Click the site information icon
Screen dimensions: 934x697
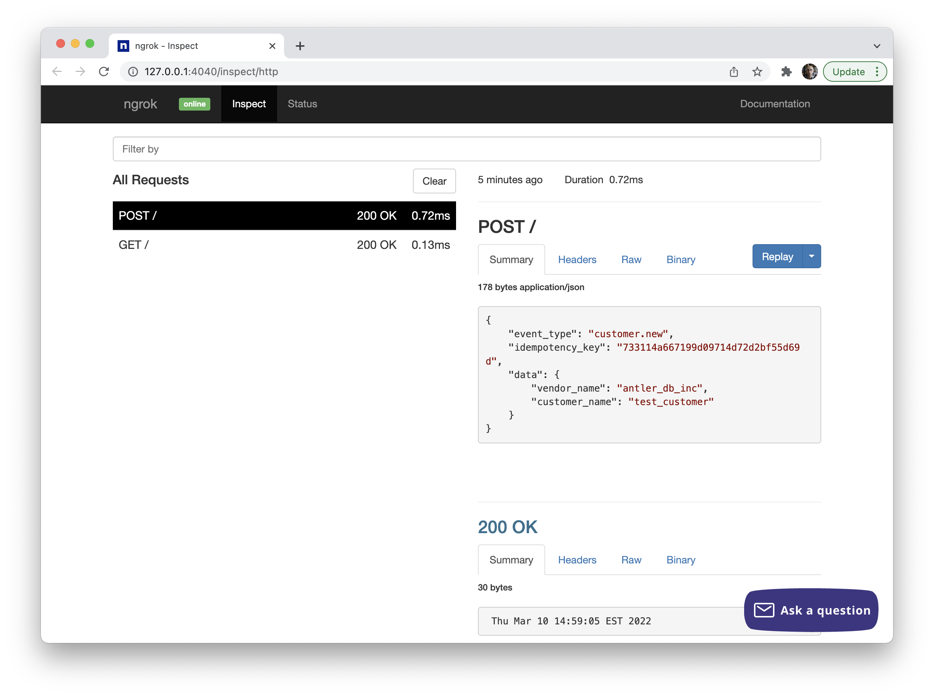[x=133, y=72]
